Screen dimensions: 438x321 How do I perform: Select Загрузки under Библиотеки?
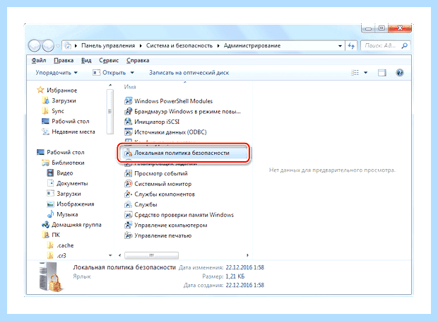pyautogui.click(x=64, y=194)
